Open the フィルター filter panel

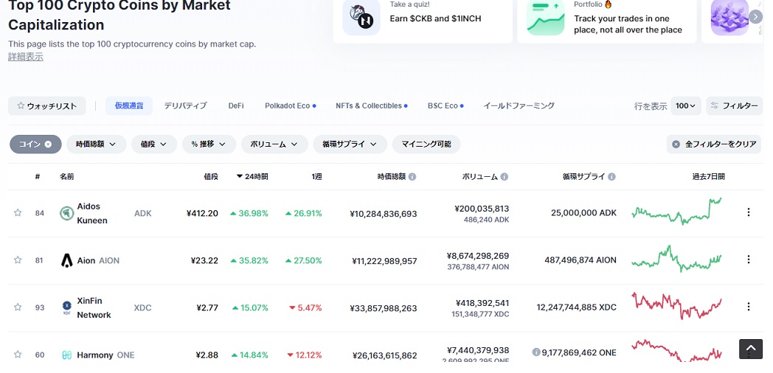point(735,106)
